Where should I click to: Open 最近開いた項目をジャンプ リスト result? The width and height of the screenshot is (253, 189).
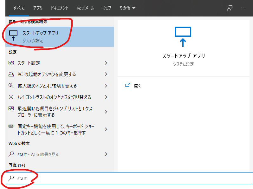click(60, 112)
